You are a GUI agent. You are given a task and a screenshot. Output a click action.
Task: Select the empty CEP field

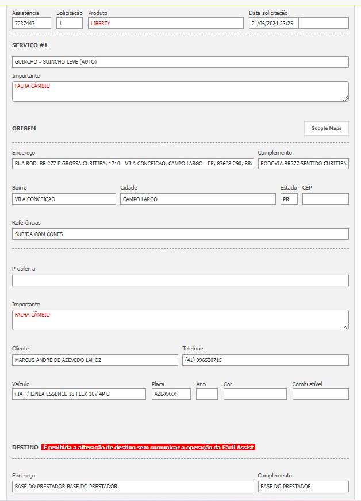325,199
